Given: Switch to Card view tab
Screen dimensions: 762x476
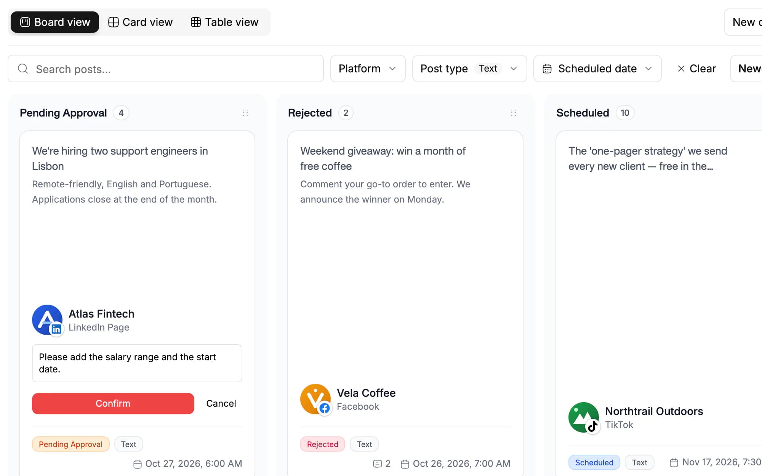Looking at the screenshot, I should click(140, 22).
